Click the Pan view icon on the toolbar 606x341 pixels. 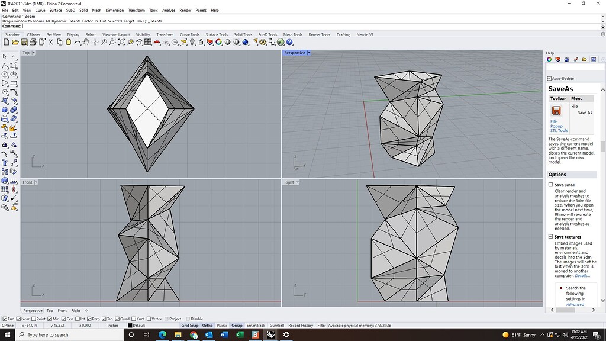[x=86, y=42]
